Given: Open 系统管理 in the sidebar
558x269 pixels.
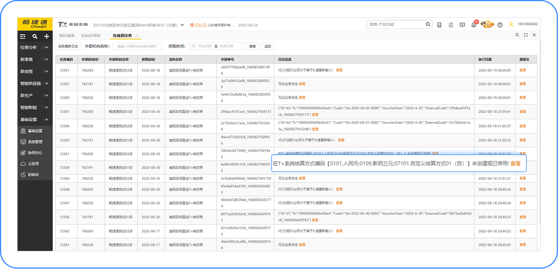Looking at the screenshot, I should [x=35, y=142].
